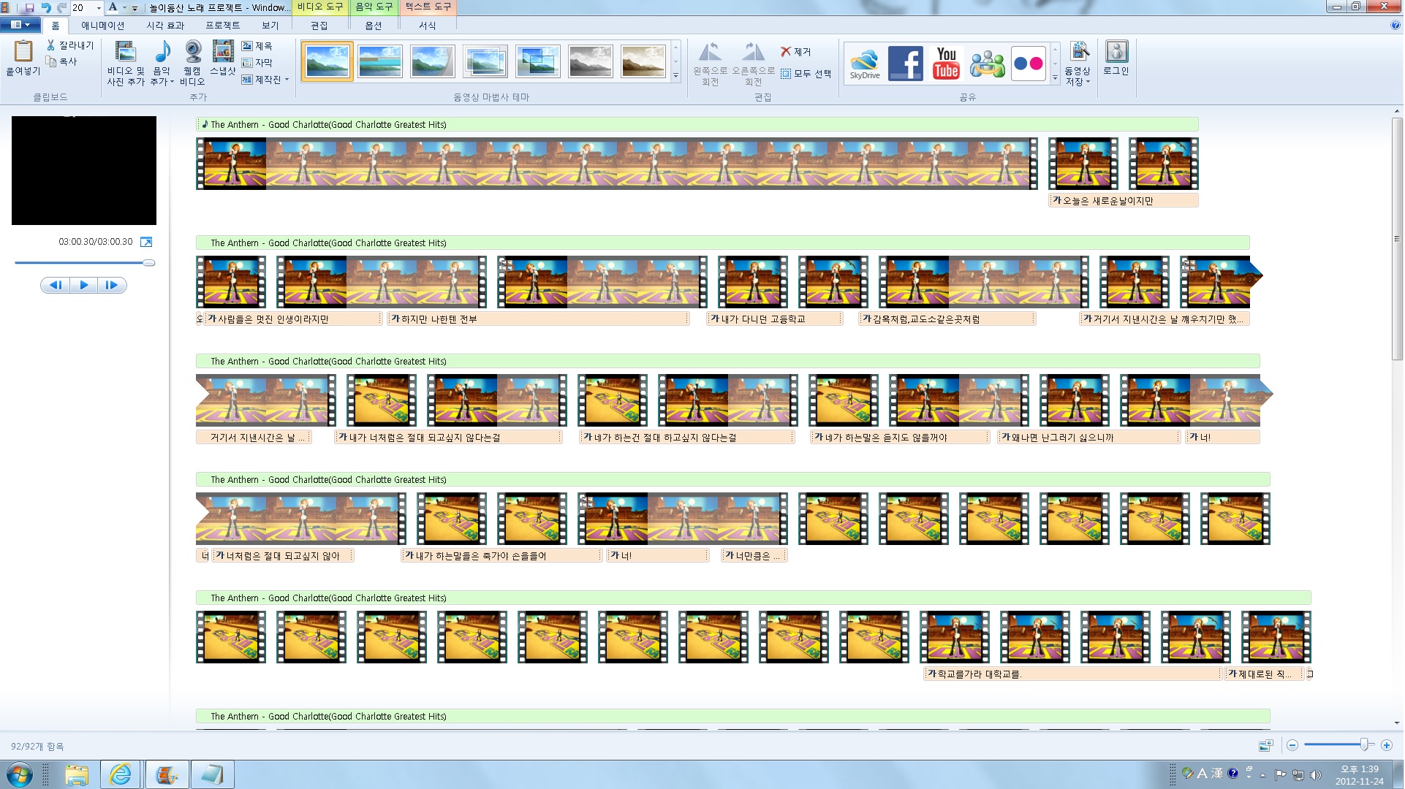1405x789 pixels.
Task: Redo with the Quick Access arrow
Action: pyautogui.click(x=61, y=7)
